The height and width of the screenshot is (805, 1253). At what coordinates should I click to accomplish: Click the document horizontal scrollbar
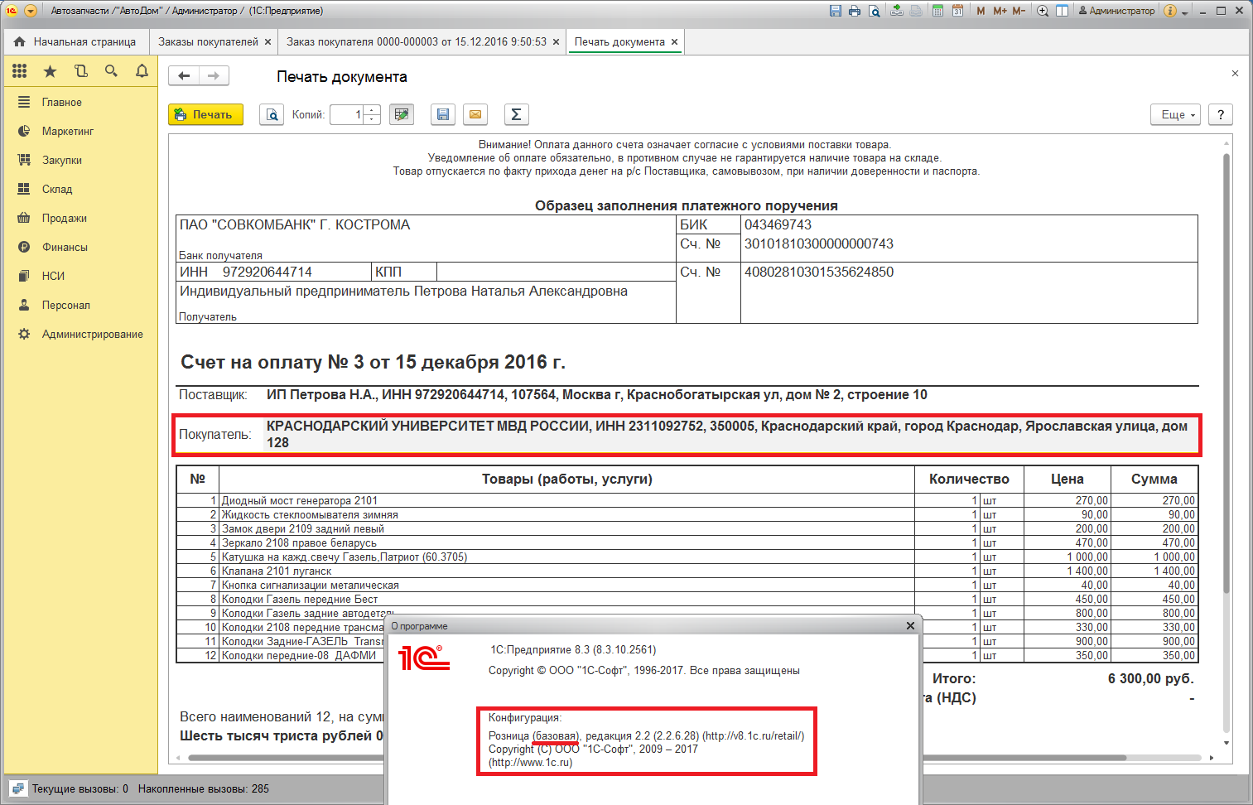(657, 757)
